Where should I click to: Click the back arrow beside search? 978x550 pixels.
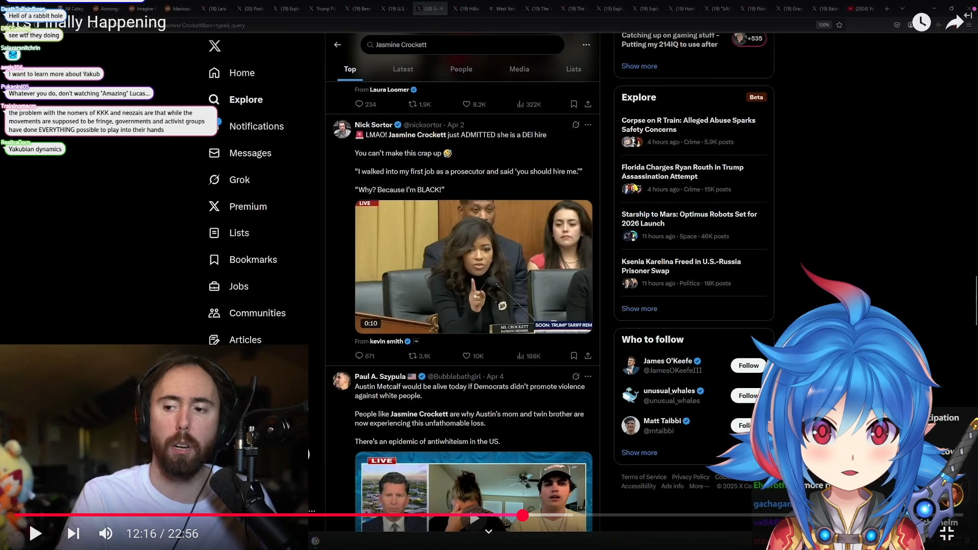pos(337,45)
